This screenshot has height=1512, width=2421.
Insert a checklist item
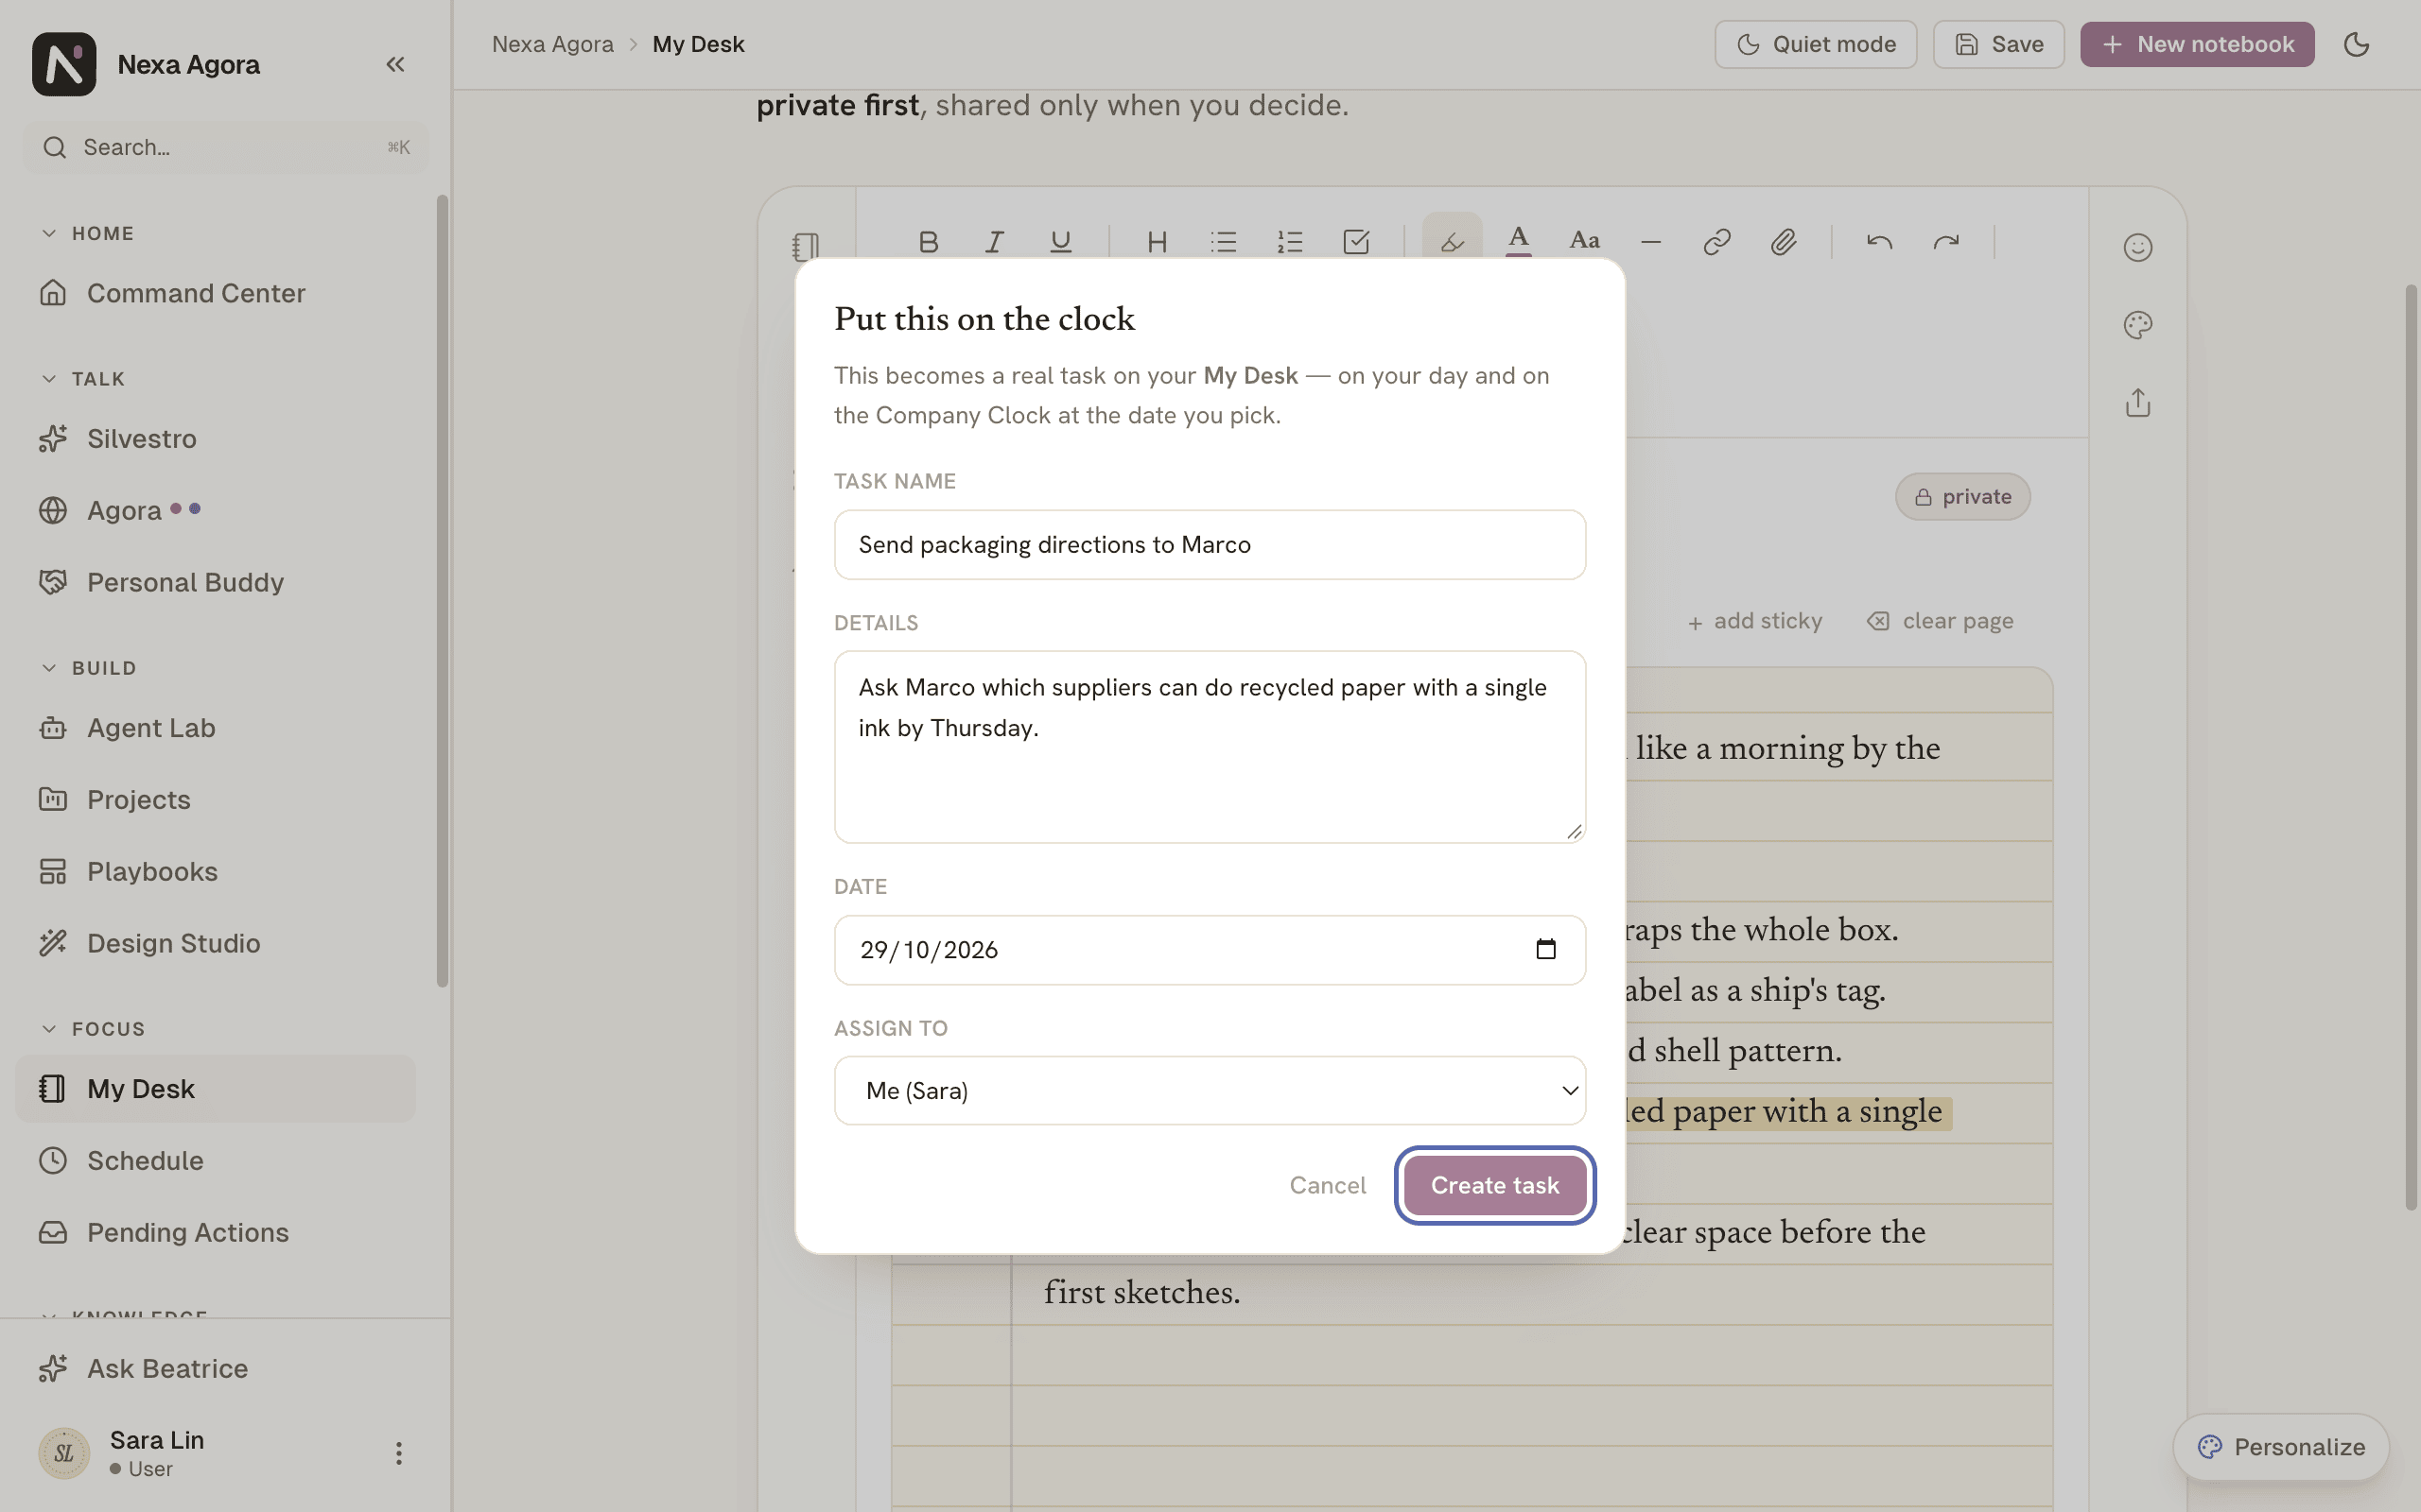coord(1355,242)
